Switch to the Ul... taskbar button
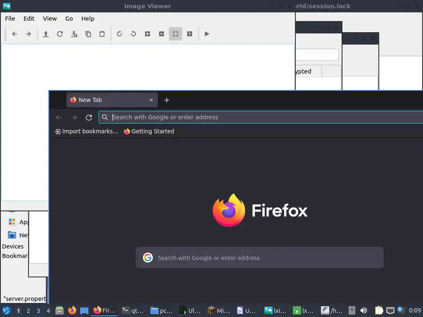The image size is (423, 317). [190, 310]
